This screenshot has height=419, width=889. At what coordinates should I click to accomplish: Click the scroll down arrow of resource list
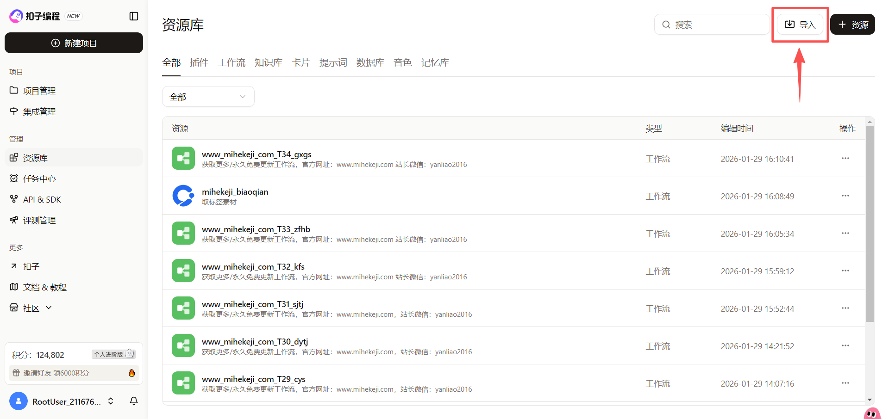click(870, 400)
